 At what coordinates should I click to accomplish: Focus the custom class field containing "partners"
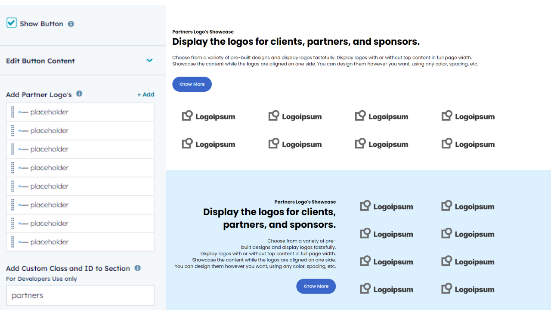coord(80,295)
